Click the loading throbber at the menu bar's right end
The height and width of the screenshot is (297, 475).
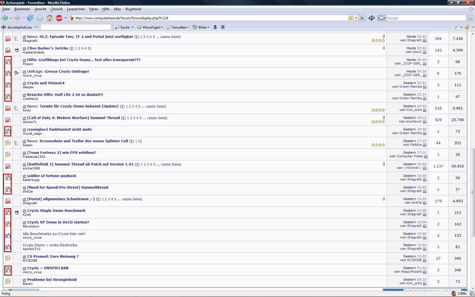pyautogui.click(x=471, y=9)
